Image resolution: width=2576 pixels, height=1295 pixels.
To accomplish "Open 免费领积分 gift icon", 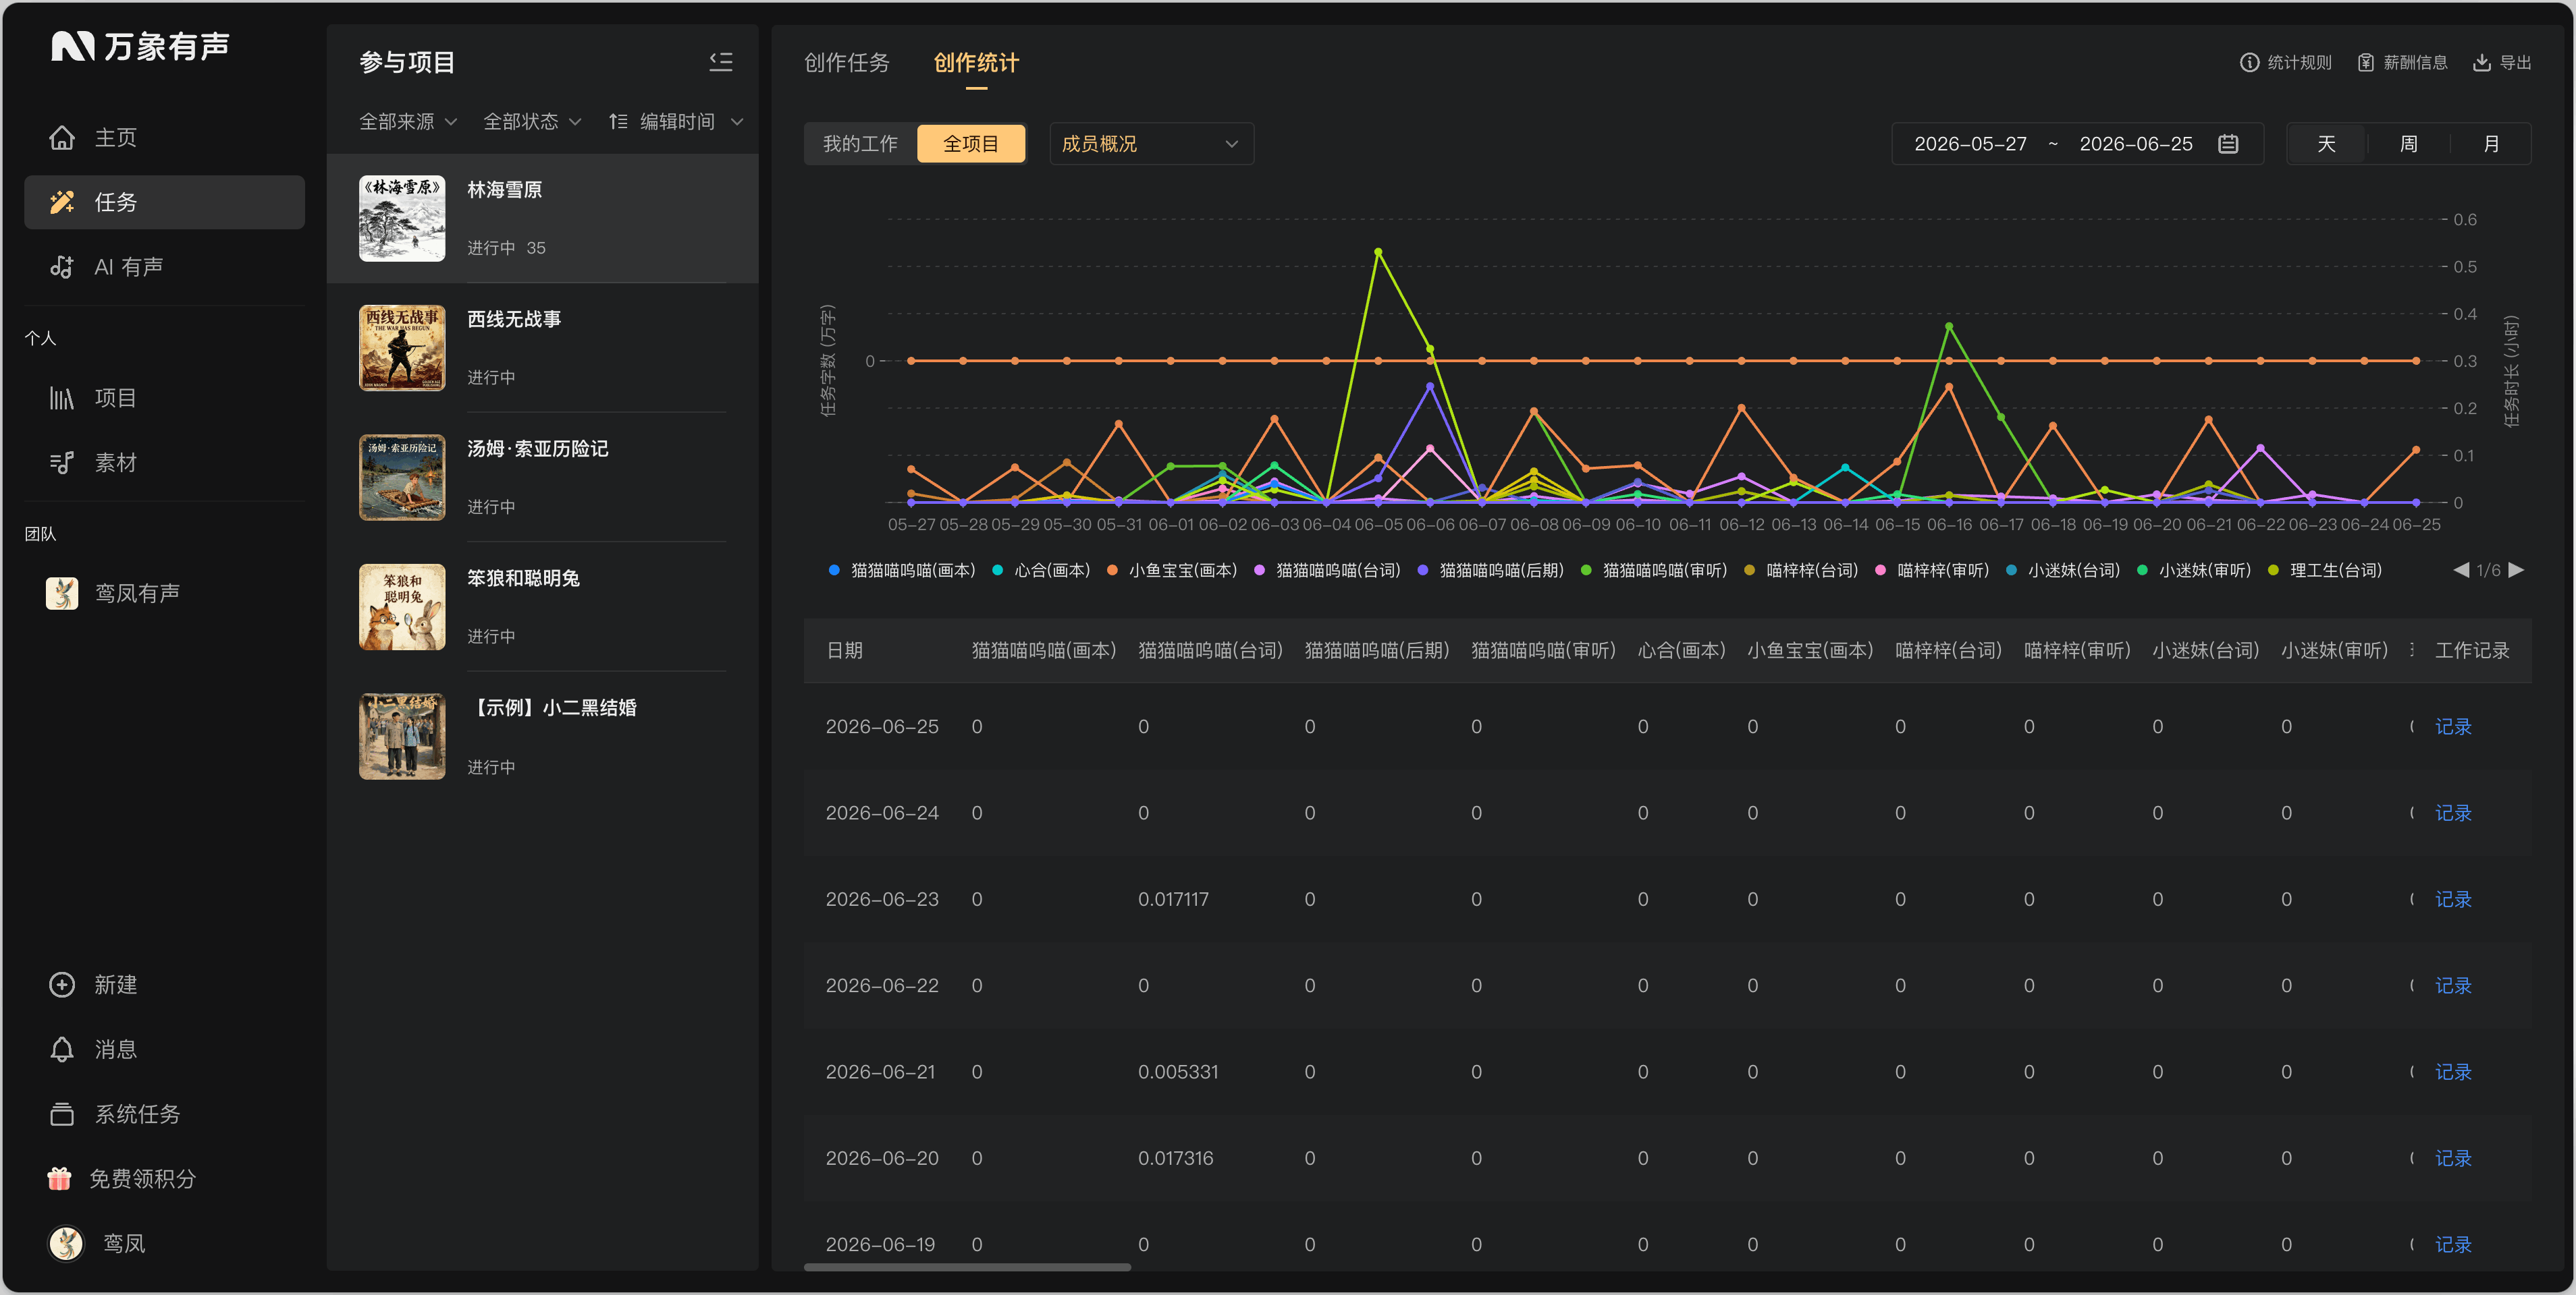I will click(60, 1178).
